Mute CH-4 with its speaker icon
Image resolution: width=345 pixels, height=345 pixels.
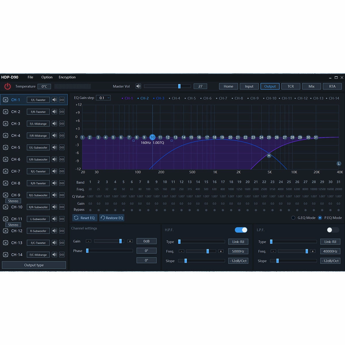54,135
